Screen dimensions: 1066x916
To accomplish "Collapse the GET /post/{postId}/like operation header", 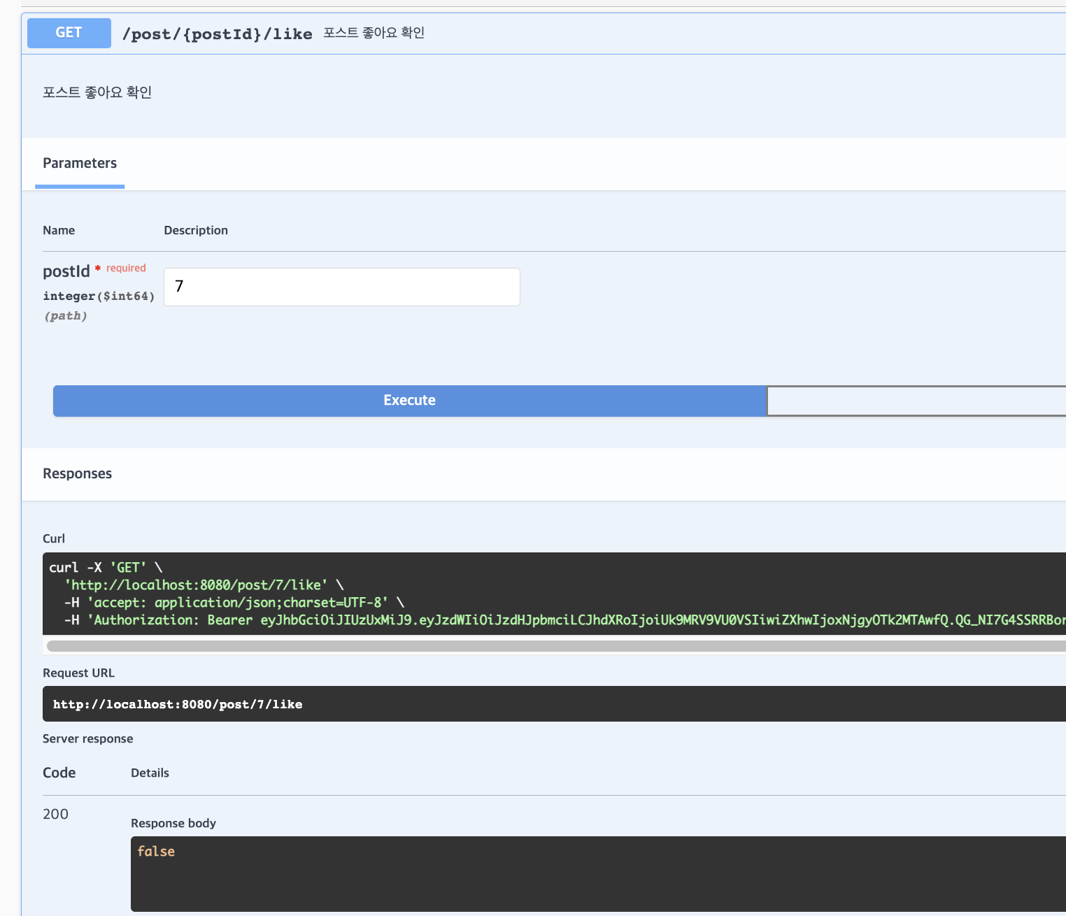I will (544, 34).
